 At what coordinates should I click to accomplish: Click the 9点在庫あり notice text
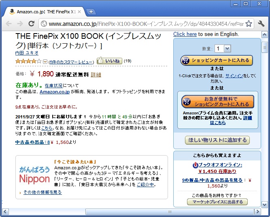46,107
